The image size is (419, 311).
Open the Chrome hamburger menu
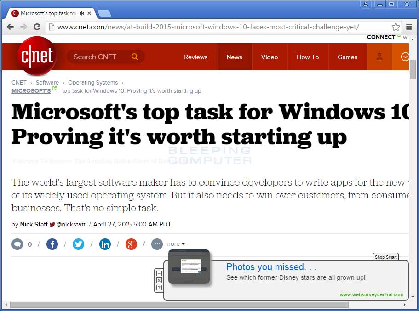pos(409,27)
